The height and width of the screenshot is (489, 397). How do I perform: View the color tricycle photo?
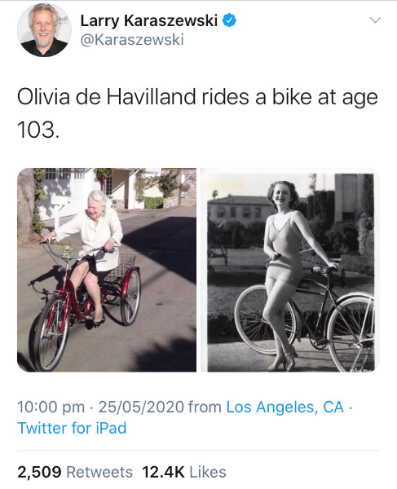coord(107,270)
